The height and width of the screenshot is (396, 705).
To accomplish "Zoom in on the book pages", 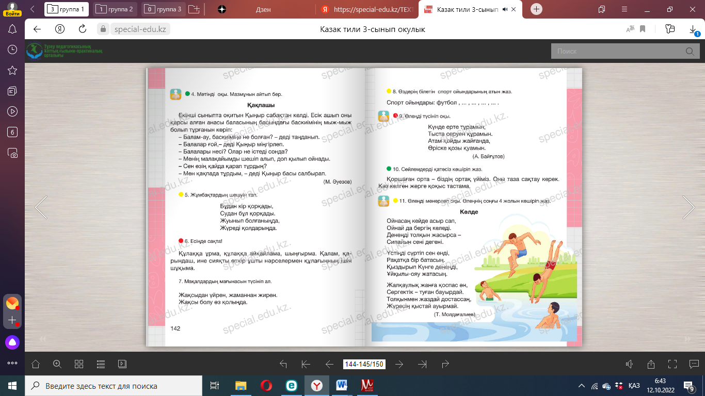I will 57,364.
